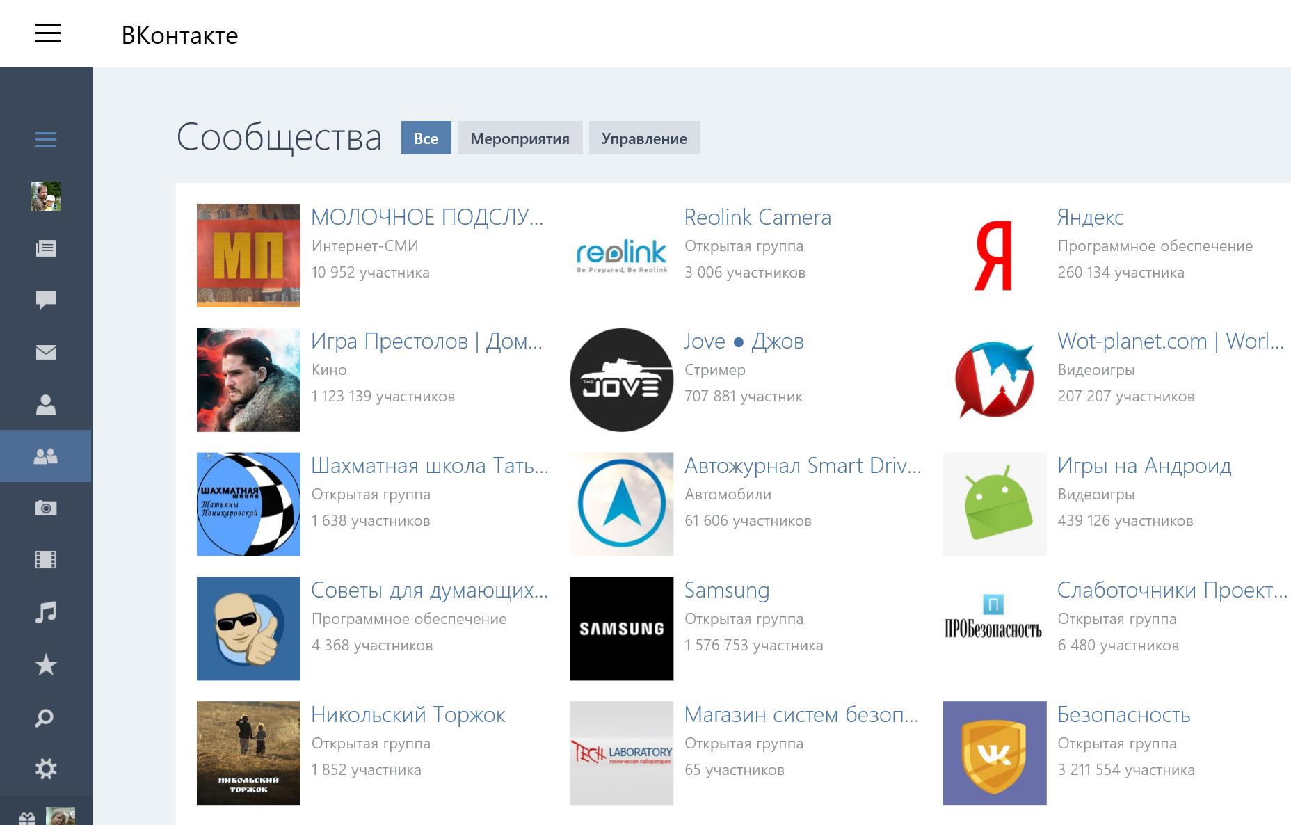Click the reolink logo thumbnail
1291x825 pixels.
click(x=621, y=255)
